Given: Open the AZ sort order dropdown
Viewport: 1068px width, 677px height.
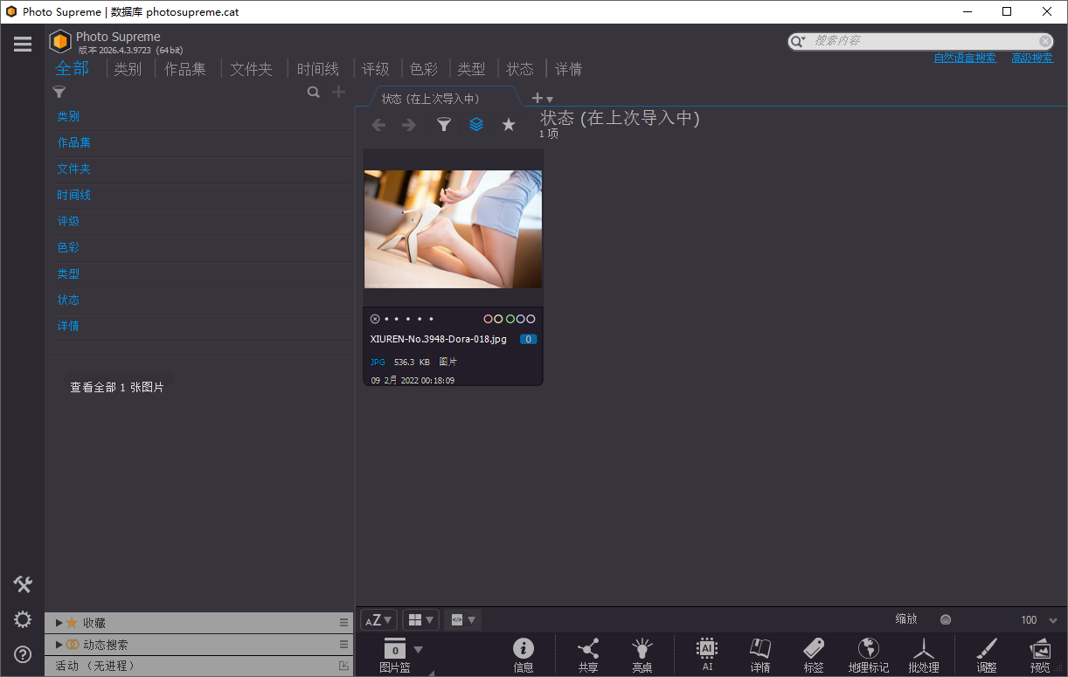Looking at the screenshot, I should tap(378, 620).
